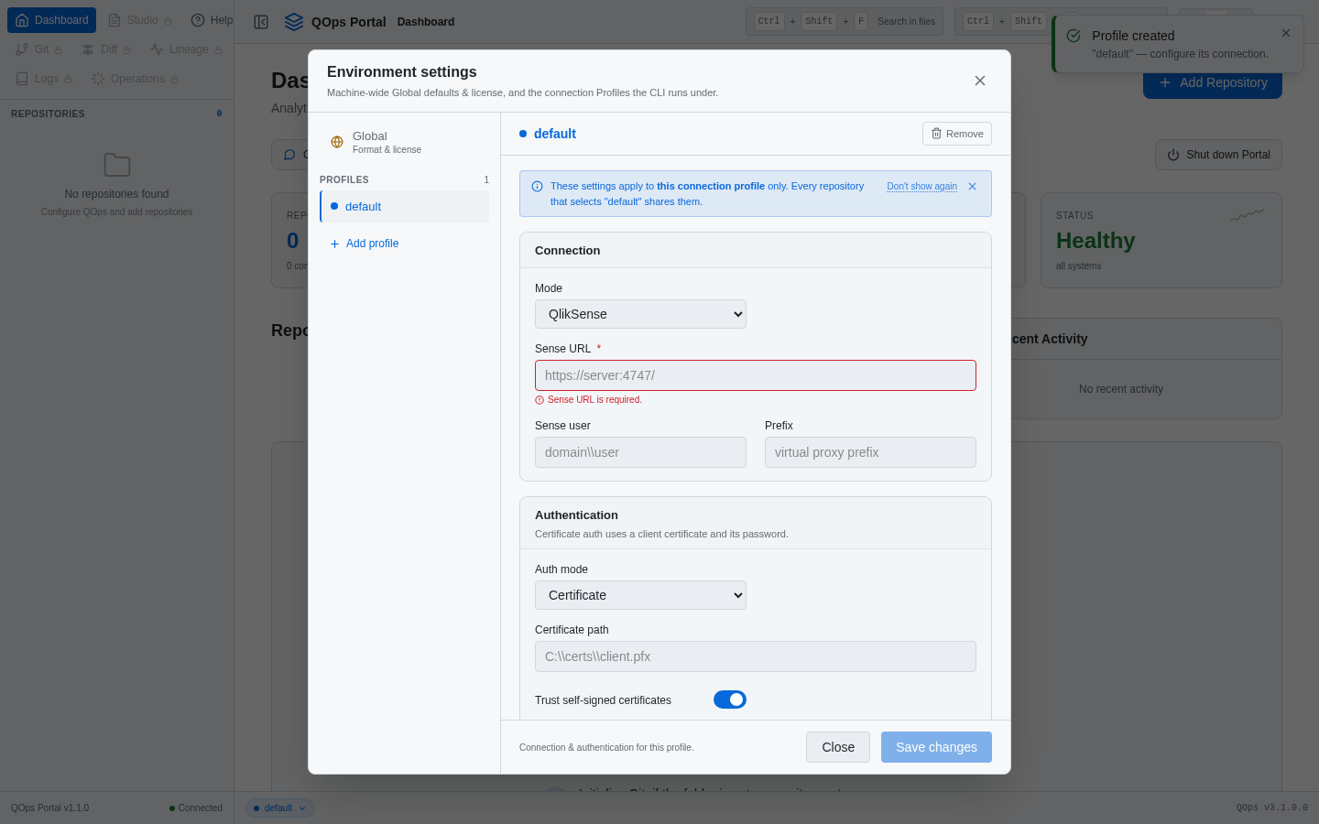Click the Global globe icon
Image resolution: width=1319 pixels, height=824 pixels.
pos(337,142)
